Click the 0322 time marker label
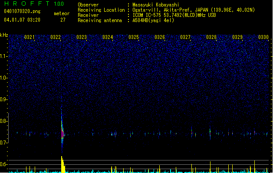273x173 pixels. click(x=56, y=37)
